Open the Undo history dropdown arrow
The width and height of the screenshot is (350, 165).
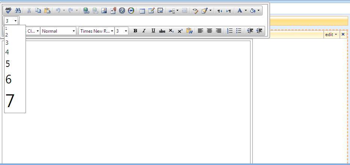[x=64, y=11]
